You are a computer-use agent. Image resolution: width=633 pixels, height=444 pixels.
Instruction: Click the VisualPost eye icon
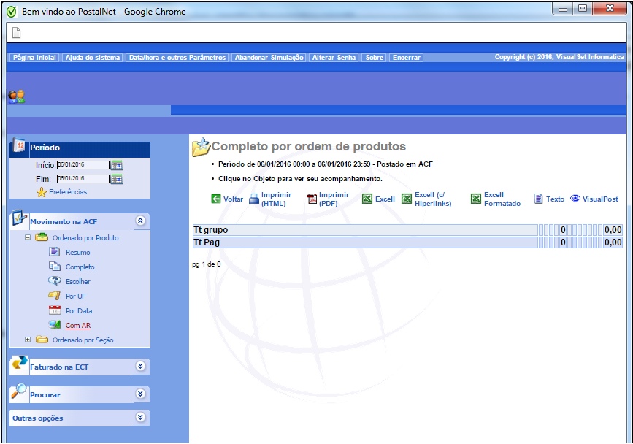(575, 199)
